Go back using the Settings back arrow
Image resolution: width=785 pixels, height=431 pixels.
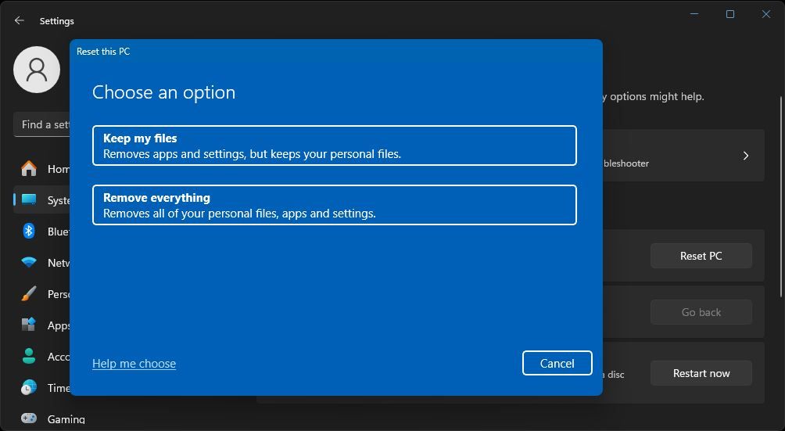(19, 20)
